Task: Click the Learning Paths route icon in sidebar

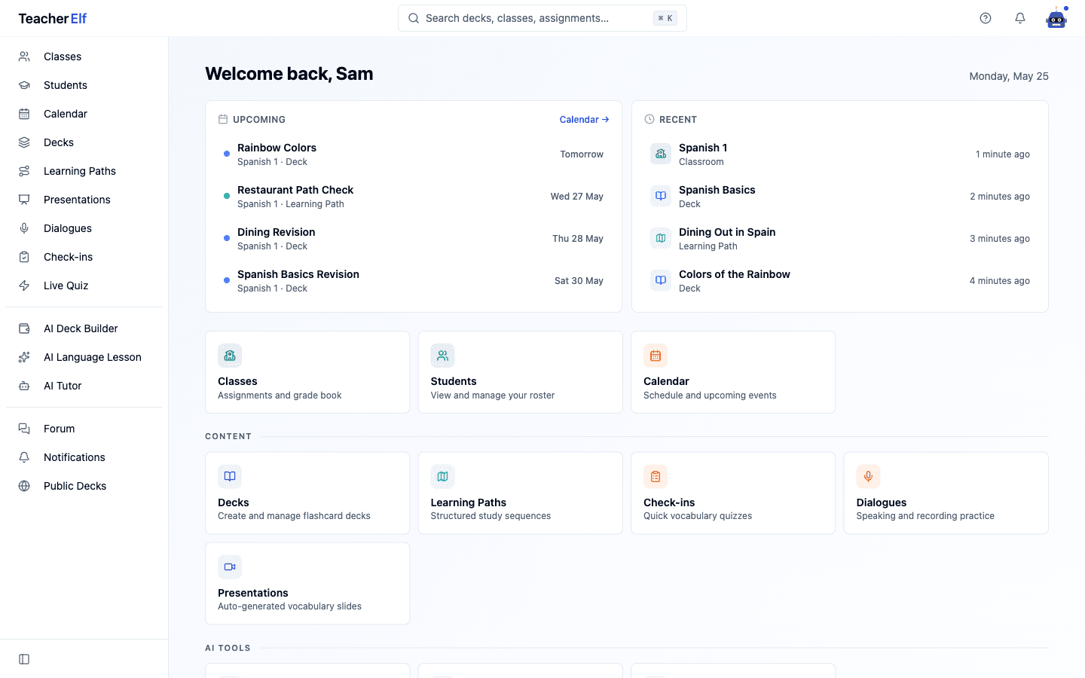Action: [24, 171]
